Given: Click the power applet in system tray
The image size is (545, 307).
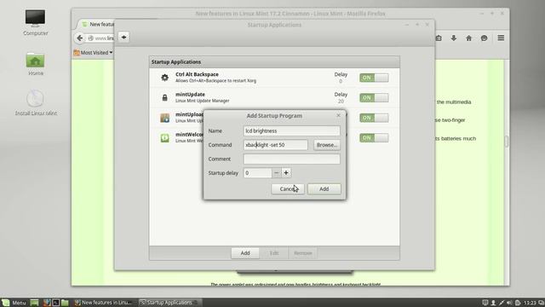Looking at the screenshot, I should (x=518, y=303).
